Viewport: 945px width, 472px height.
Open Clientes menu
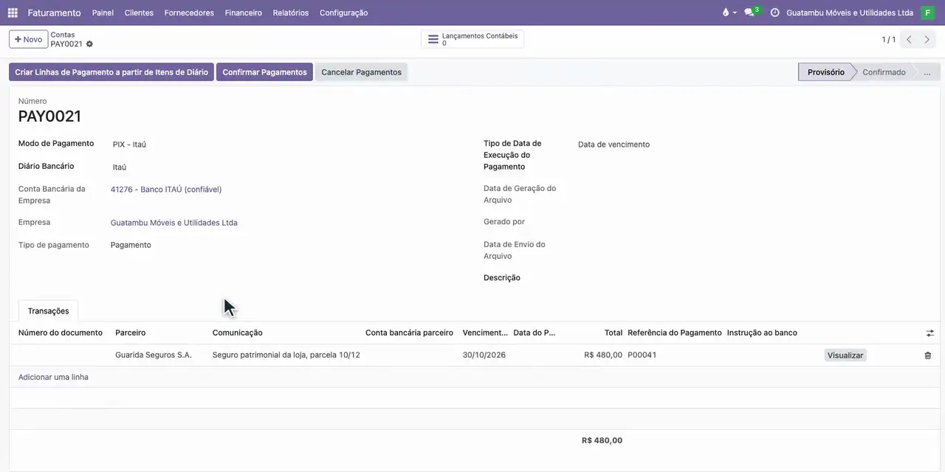139,13
